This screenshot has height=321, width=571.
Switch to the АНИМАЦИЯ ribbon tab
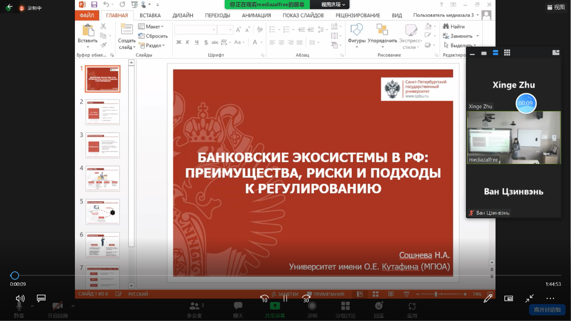[256, 15]
